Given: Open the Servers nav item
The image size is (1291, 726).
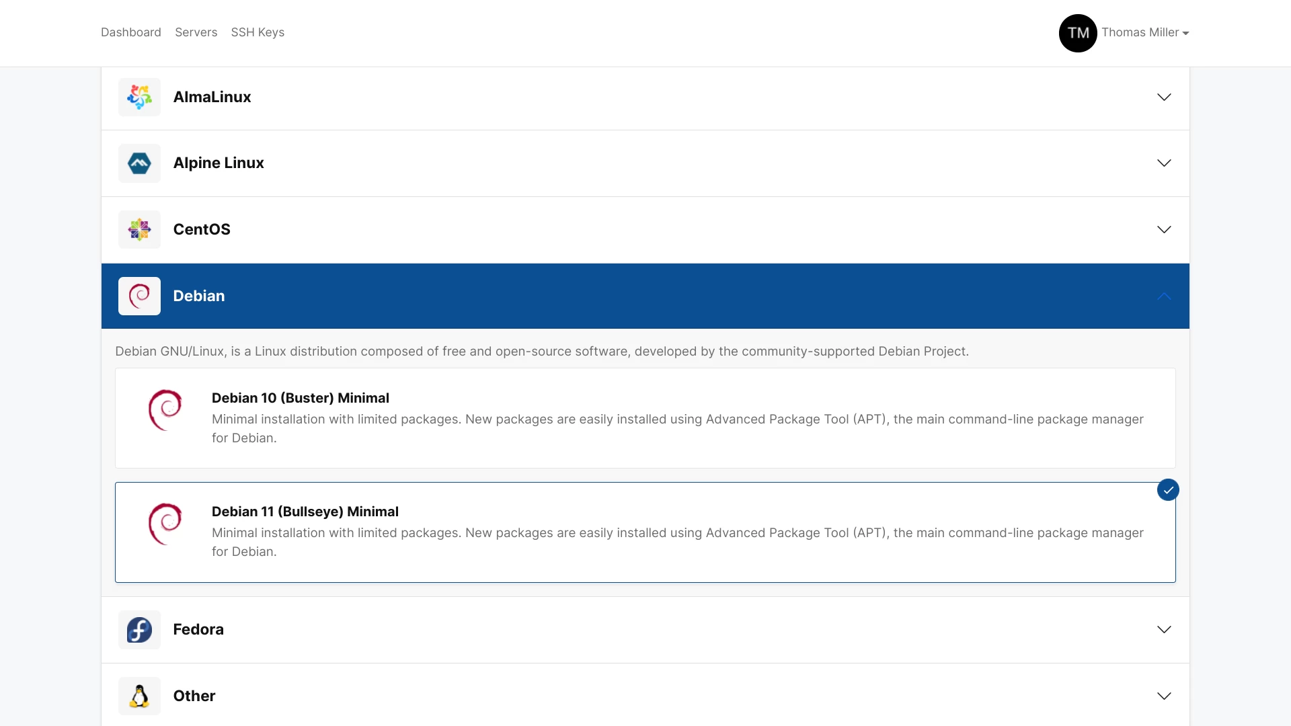Looking at the screenshot, I should [x=196, y=32].
